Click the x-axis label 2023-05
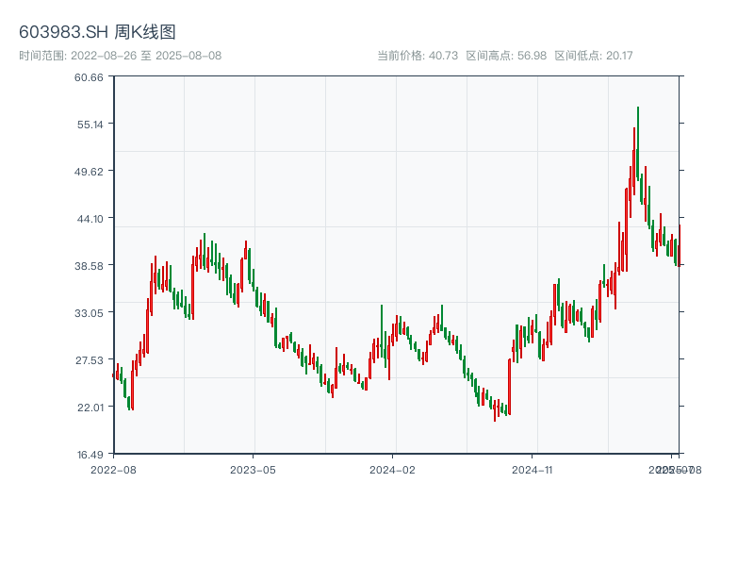 pyautogui.click(x=253, y=470)
